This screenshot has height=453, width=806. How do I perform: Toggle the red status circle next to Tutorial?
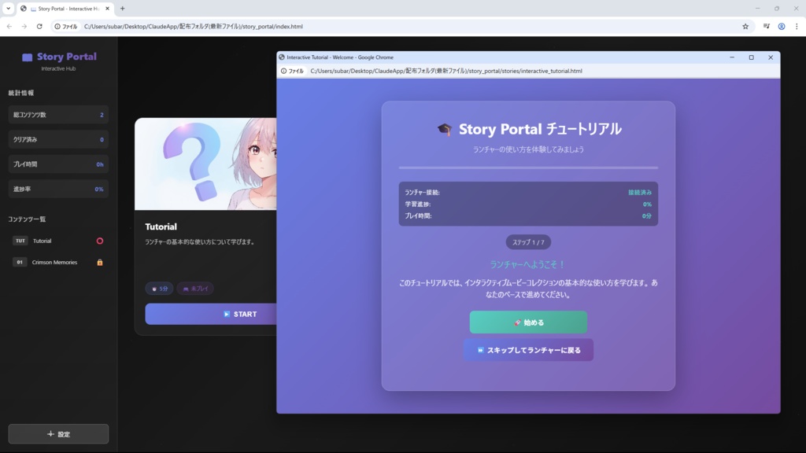click(x=101, y=241)
